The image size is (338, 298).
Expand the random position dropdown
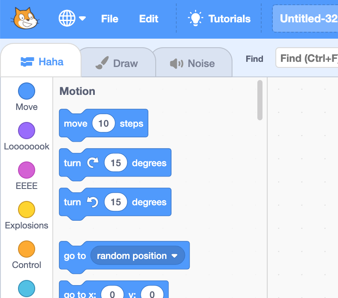pyautogui.click(x=174, y=256)
